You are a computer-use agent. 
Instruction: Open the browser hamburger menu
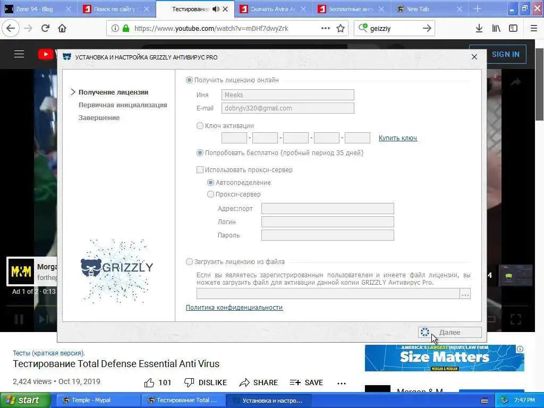pos(534,29)
